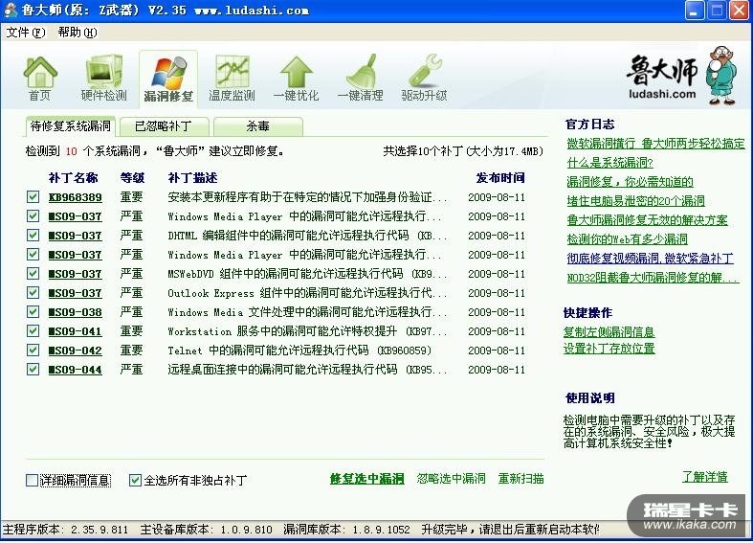Image resolution: width=753 pixels, height=543 pixels.
Task: Minimize the 鲁大师 window
Action: 695,11
